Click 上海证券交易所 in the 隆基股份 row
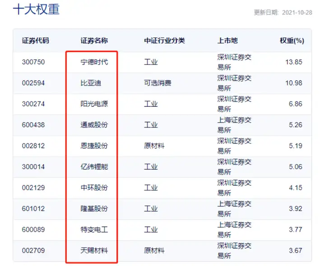This screenshot has height=266, width=325. click(234, 209)
